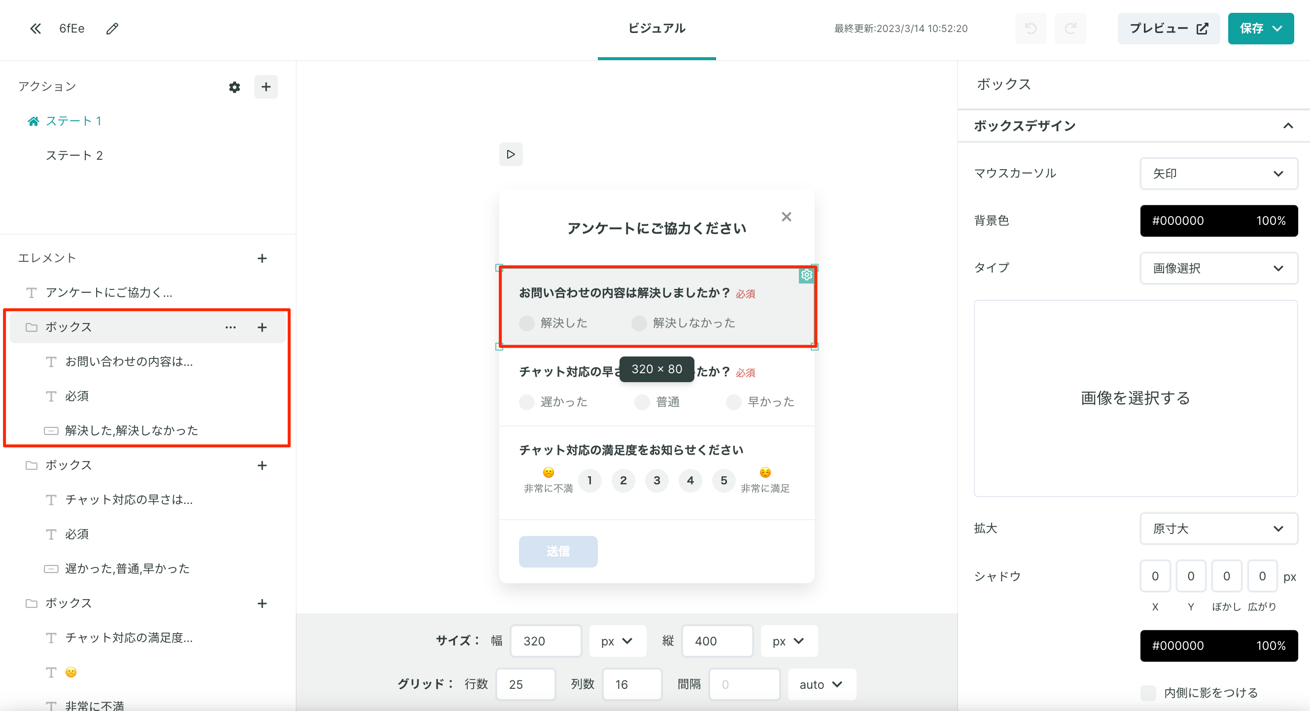Choose satisfaction rating 5
This screenshot has height=711, width=1310.
coord(724,481)
